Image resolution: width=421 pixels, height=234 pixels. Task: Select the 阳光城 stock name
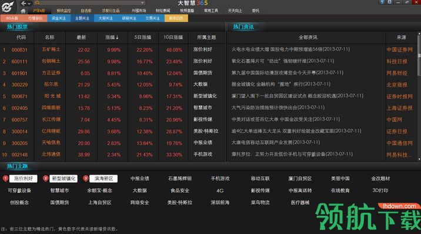(52, 96)
